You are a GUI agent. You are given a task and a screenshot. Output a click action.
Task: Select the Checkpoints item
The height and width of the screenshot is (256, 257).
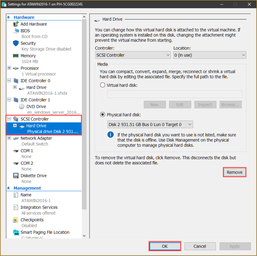pyautogui.click(x=32, y=220)
